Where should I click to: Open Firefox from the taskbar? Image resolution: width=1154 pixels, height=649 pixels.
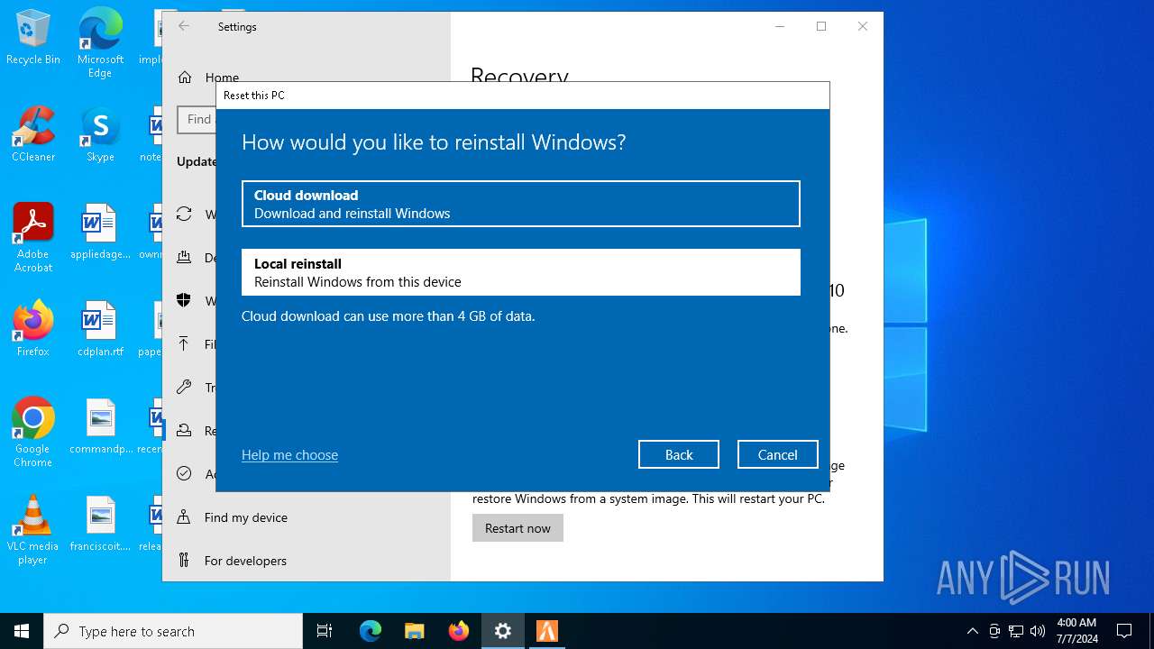pos(459,631)
